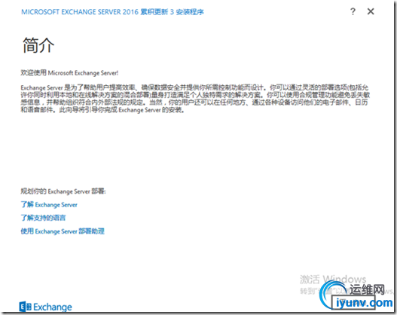Click the 简介 page heading
This screenshot has height=315, width=397.
click(38, 45)
